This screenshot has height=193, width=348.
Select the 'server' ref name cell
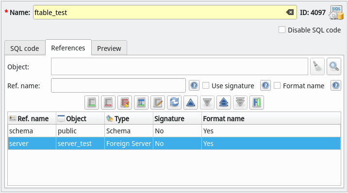click(32, 144)
